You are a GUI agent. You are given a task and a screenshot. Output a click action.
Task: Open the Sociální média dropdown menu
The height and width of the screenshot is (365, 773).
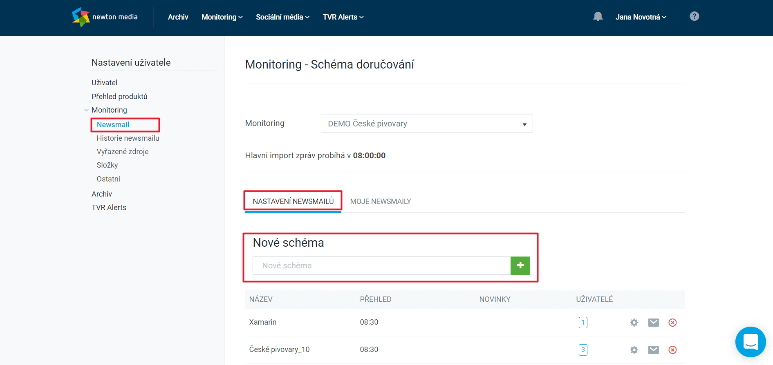[282, 17]
